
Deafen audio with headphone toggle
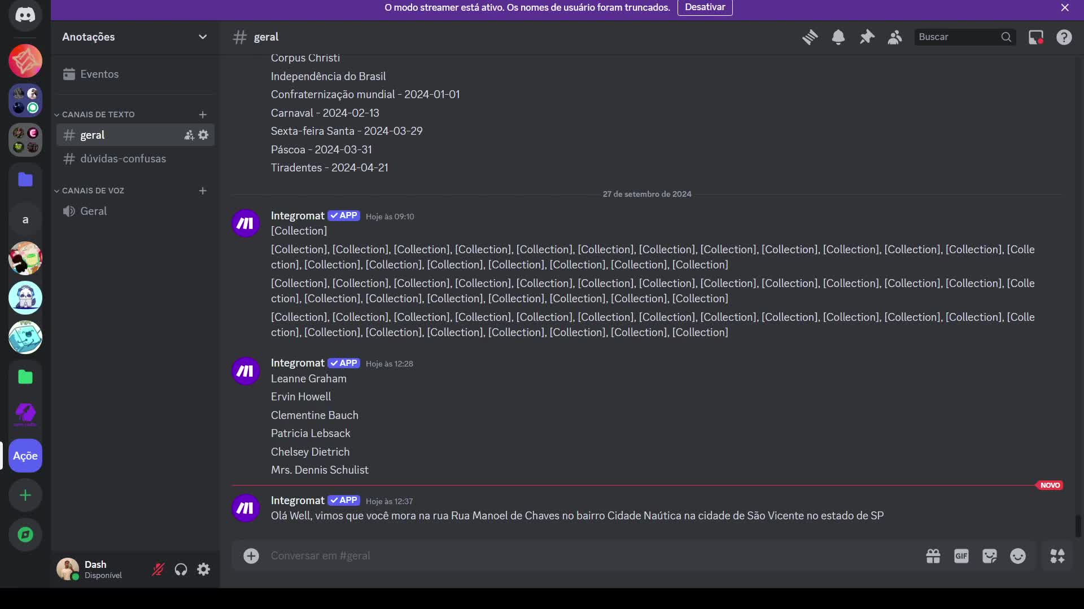pyautogui.click(x=181, y=570)
